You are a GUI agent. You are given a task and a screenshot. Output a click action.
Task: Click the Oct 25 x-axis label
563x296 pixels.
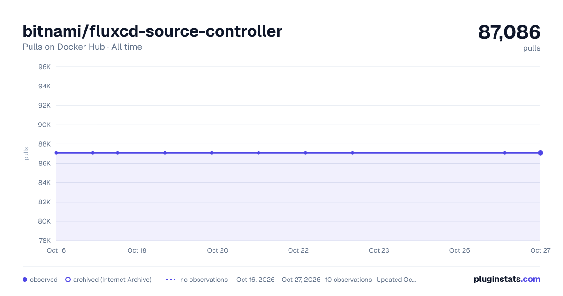coord(460,250)
